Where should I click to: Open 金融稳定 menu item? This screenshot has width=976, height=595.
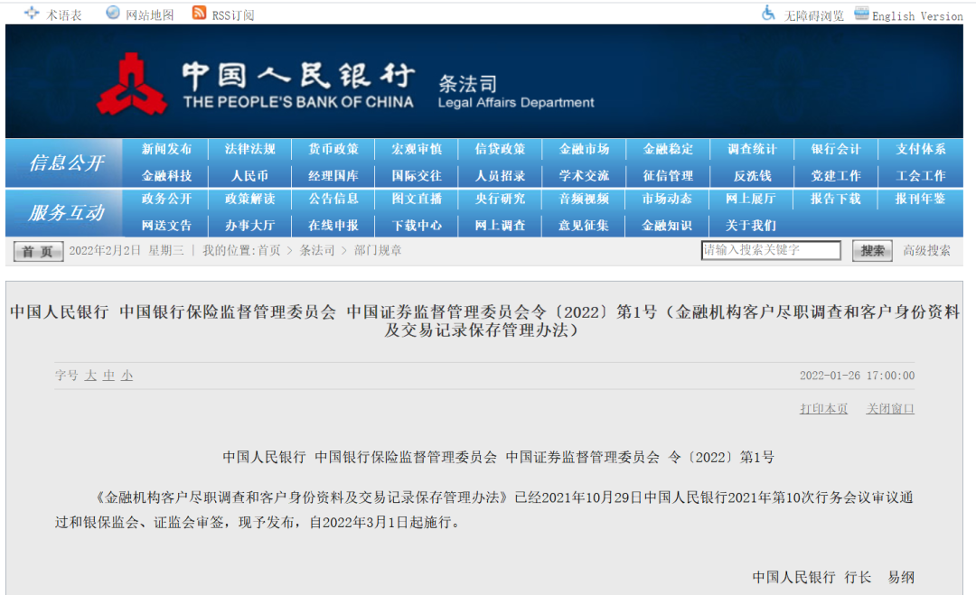tap(668, 149)
